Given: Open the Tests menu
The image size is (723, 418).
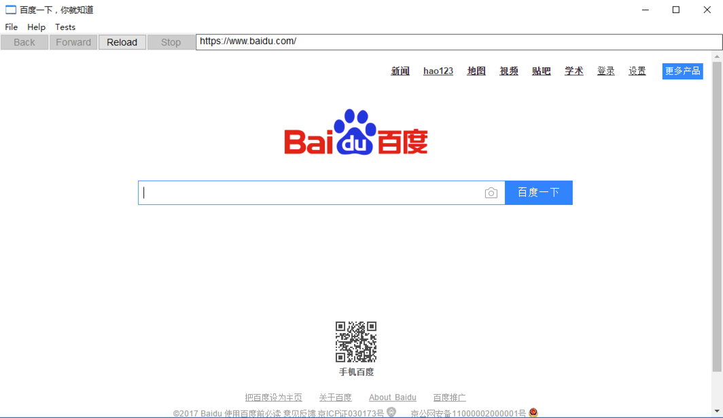Looking at the screenshot, I should [65, 27].
